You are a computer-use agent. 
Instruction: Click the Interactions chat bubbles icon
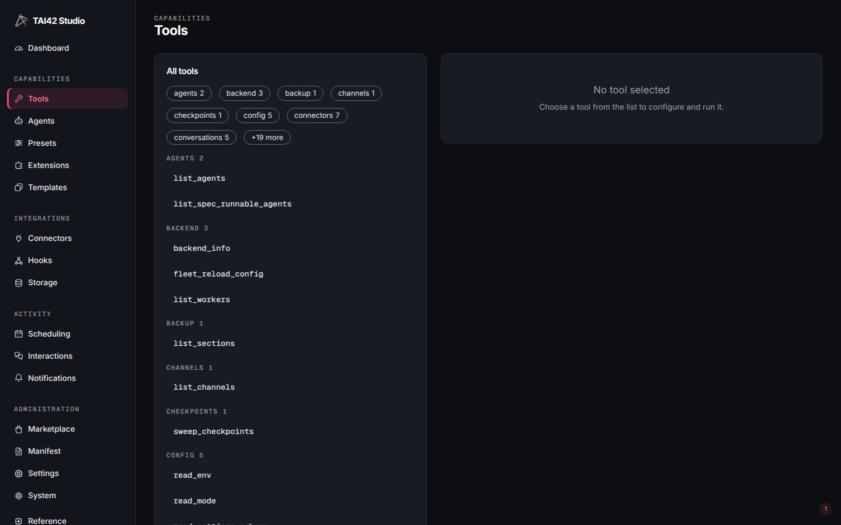click(19, 356)
